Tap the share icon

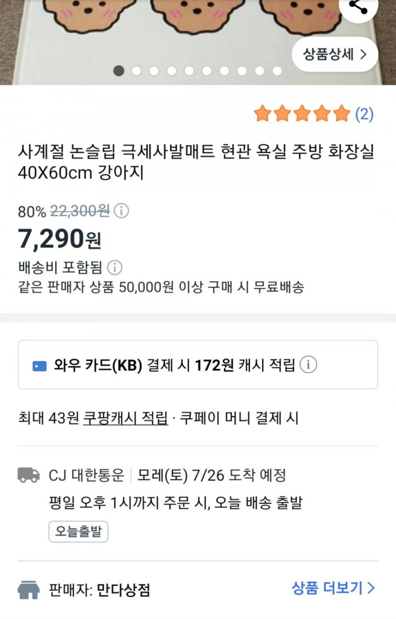pos(359,7)
